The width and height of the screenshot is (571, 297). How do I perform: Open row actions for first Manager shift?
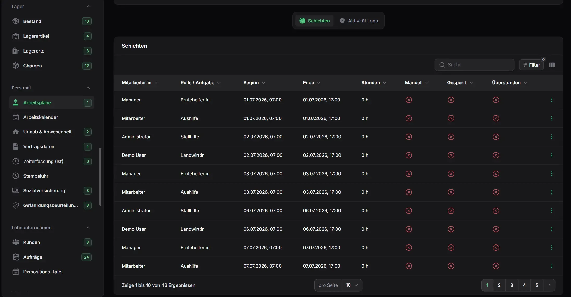pos(552,100)
